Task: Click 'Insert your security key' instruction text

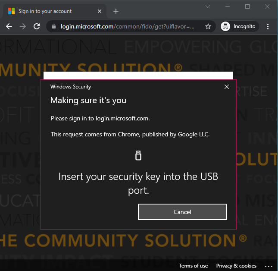Action: (138, 183)
